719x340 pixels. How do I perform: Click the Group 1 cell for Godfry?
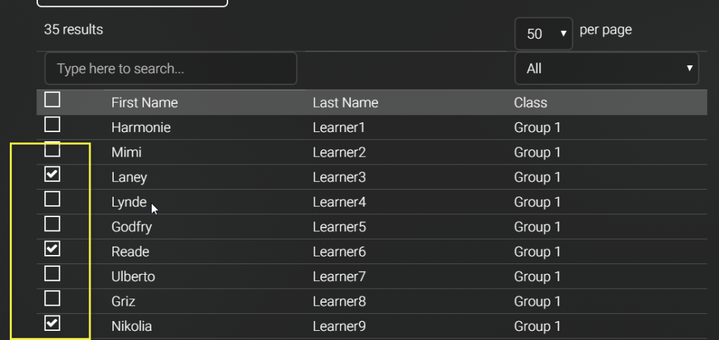(537, 227)
